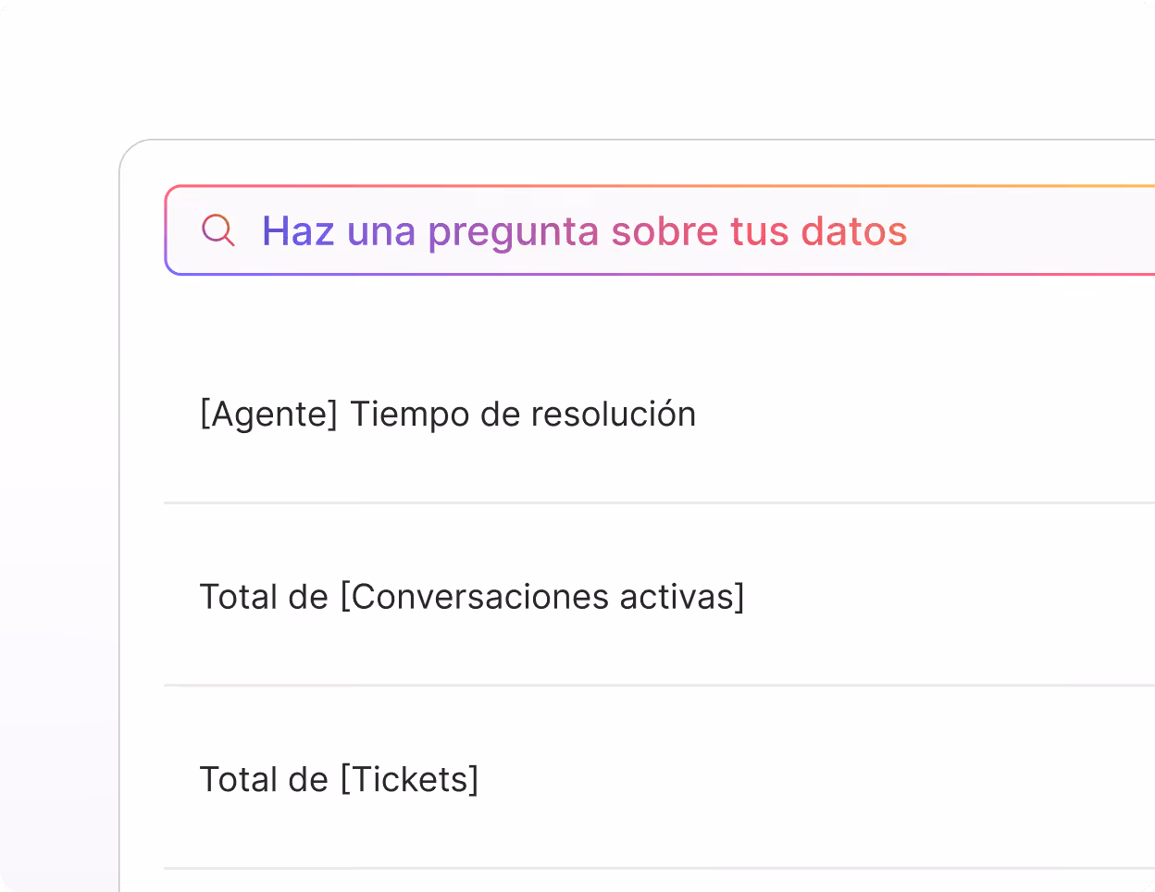
Task: Select the suggestion '[Agente] Tiempo de resolución'
Action: [448, 414]
